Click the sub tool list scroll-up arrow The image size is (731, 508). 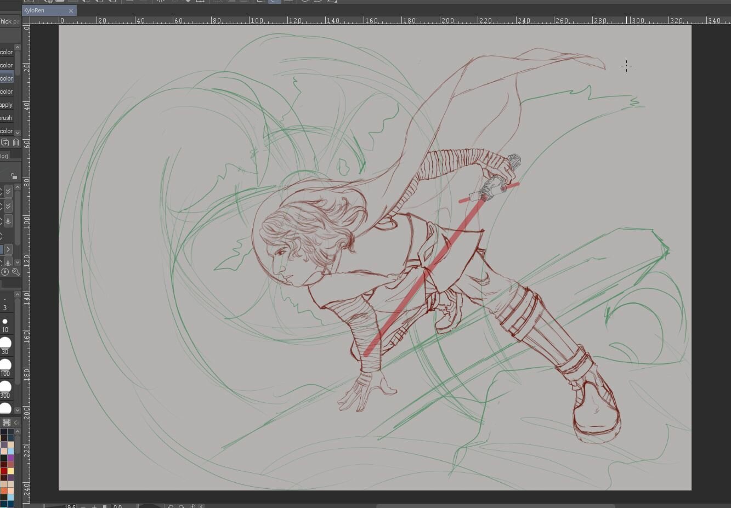click(x=18, y=48)
